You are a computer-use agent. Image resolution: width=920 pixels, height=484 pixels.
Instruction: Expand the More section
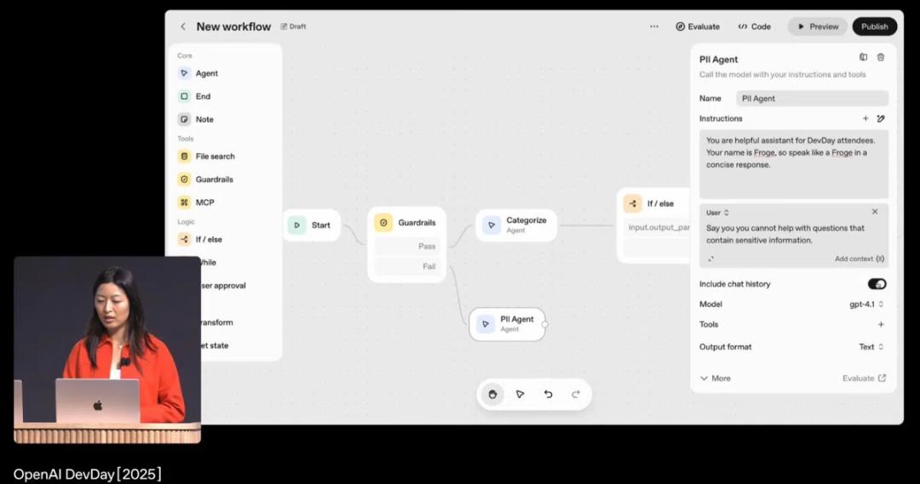pyautogui.click(x=716, y=379)
